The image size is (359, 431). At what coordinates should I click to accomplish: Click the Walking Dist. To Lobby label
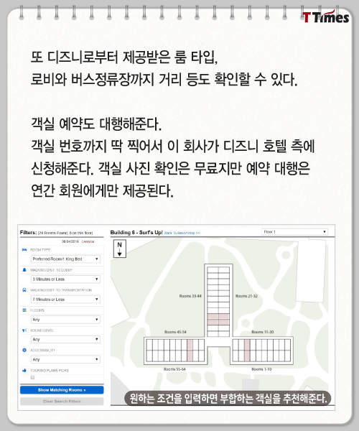(x=51, y=270)
